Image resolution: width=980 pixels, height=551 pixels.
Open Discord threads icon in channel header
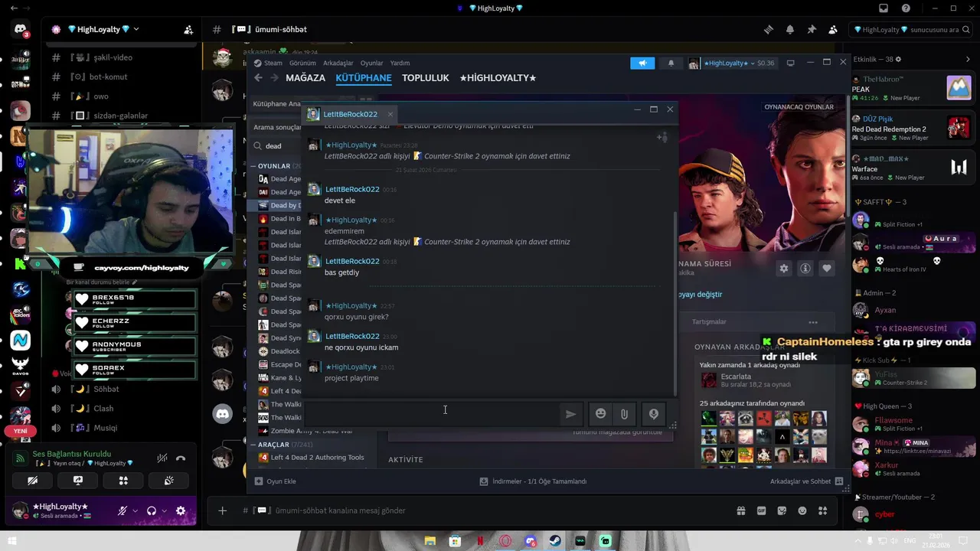coord(769,29)
